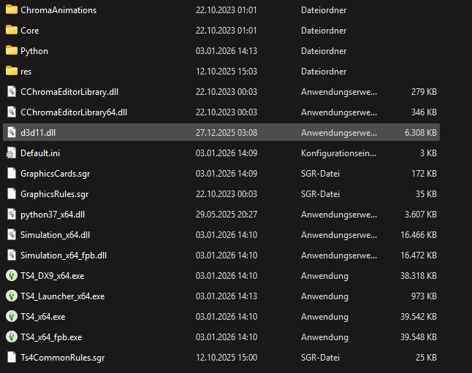Select file name python37_x64.dll
The image size is (472, 373).
[53, 215]
